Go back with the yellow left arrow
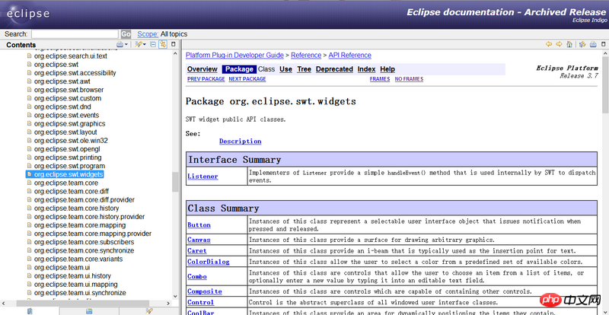Viewport: 609px width, 315px height. pos(549,44)
